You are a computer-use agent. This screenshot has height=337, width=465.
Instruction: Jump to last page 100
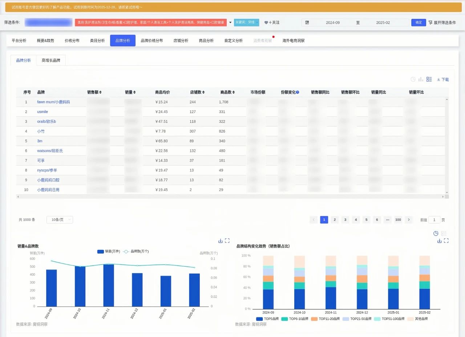tap(398, 219)
